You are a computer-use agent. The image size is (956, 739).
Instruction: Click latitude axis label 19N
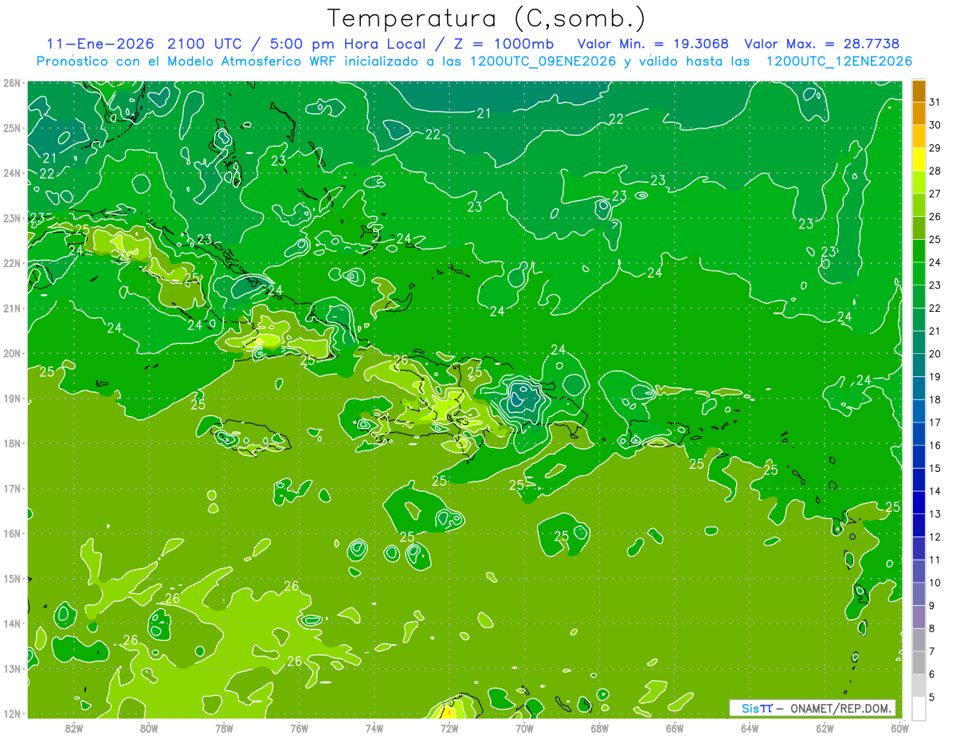pyautogui.click(x=11, y=398)
